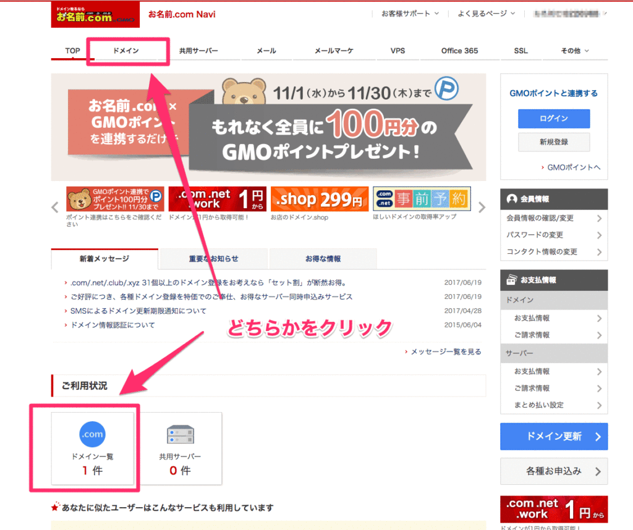This screenshot has height=530, width=633.
Task: Click chevron on 各種お申込み button
Action: [598, 471]
